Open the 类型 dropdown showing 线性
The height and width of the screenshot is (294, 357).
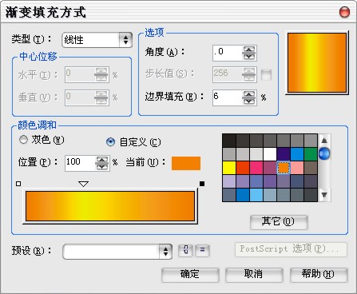[x=97, y=40]
